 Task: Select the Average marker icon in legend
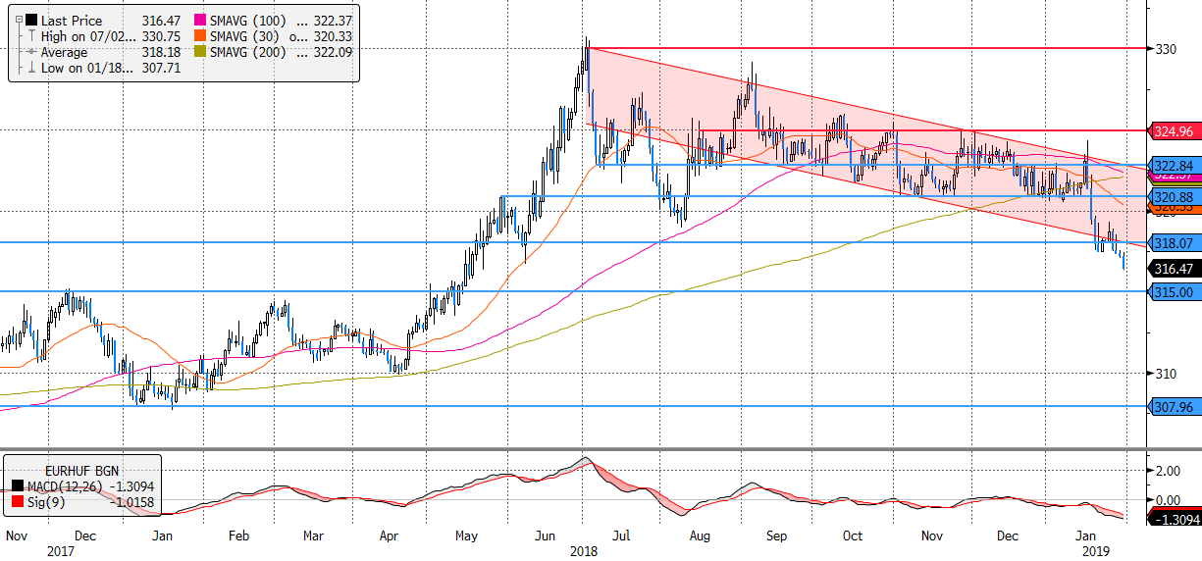pos(30,53)
